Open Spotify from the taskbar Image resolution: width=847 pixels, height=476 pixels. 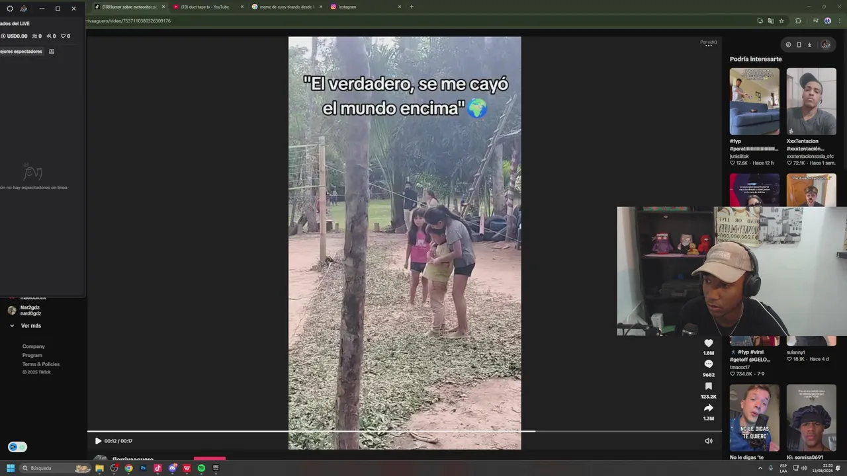[201, 468]
